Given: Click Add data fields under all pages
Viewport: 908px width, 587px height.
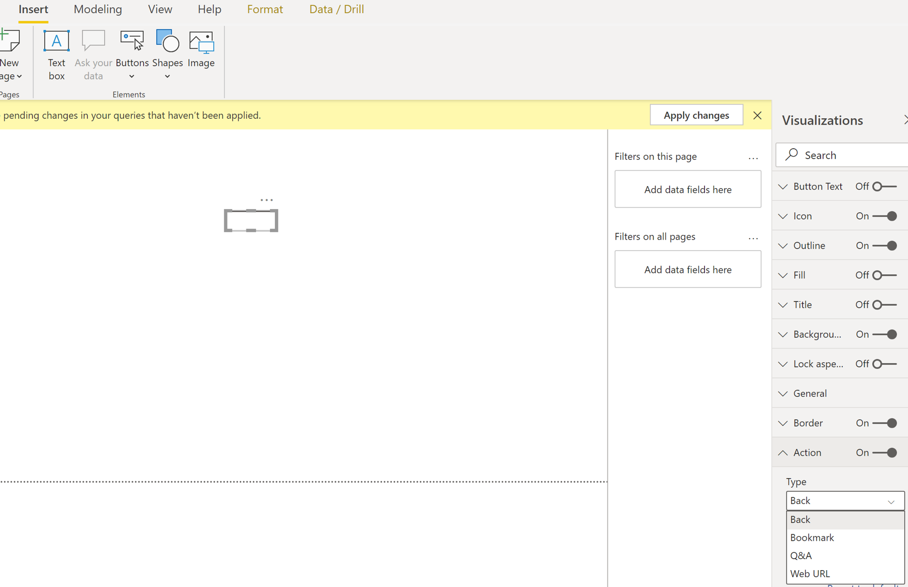Looking at the screenshot, I should click(688, 270).
